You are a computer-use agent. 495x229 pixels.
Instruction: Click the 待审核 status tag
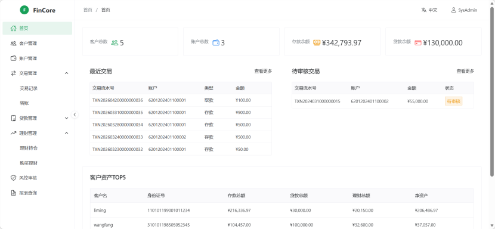tap(454, 101)
